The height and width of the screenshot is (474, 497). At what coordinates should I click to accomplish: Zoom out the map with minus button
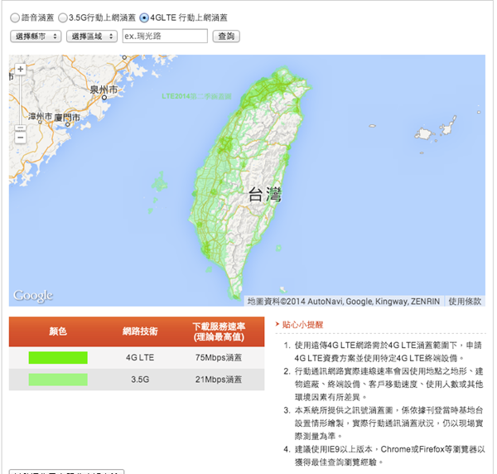pyautogui.click(x=20, y=138)
